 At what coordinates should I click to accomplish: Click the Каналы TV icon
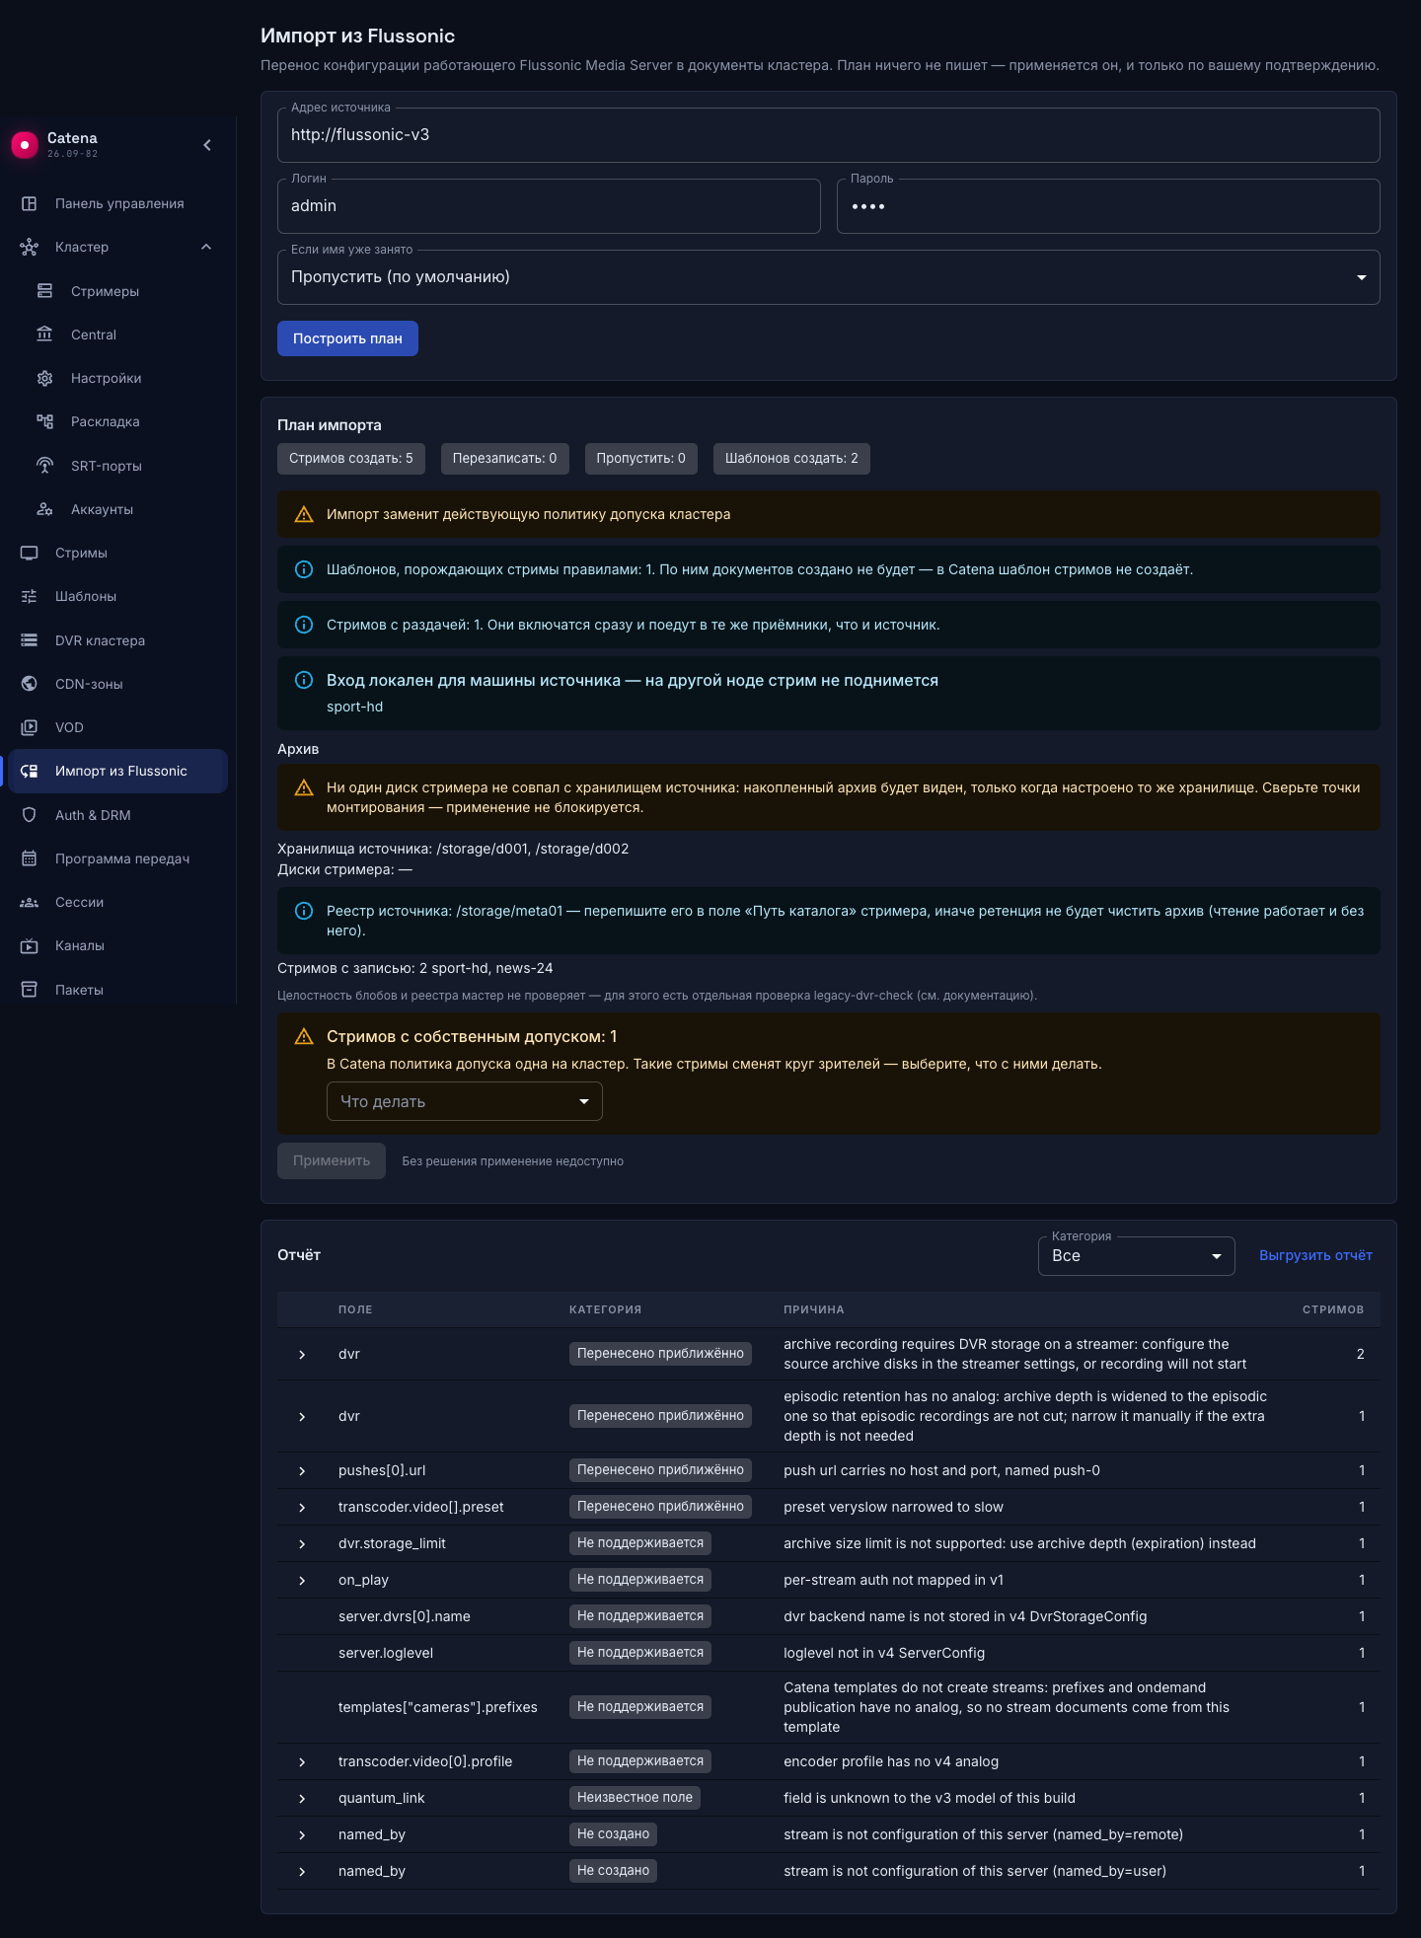click(30, 945)
